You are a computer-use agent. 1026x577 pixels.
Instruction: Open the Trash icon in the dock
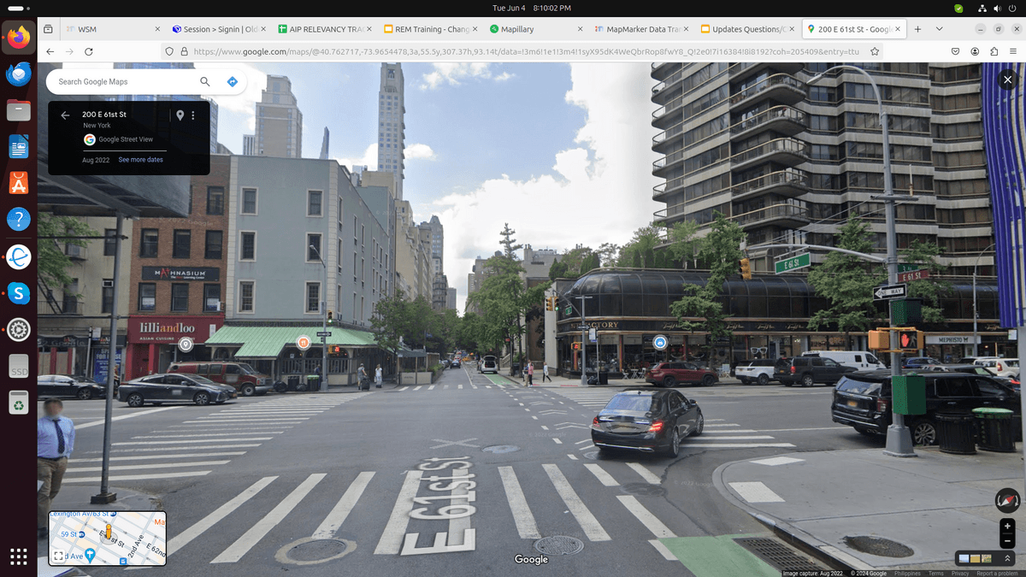pyautogui.click(x=18, y=402)
